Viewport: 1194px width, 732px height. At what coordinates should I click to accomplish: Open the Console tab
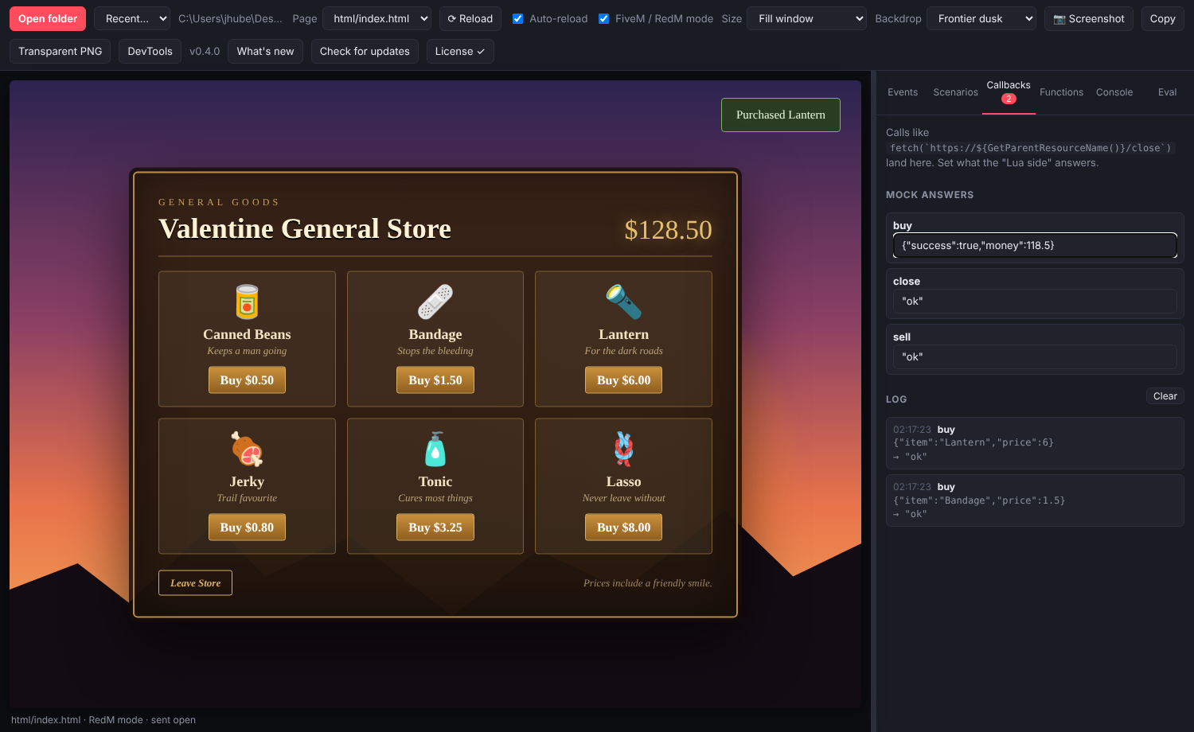coord(1114,92)
